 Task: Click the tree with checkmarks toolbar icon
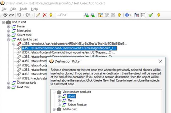101,15
